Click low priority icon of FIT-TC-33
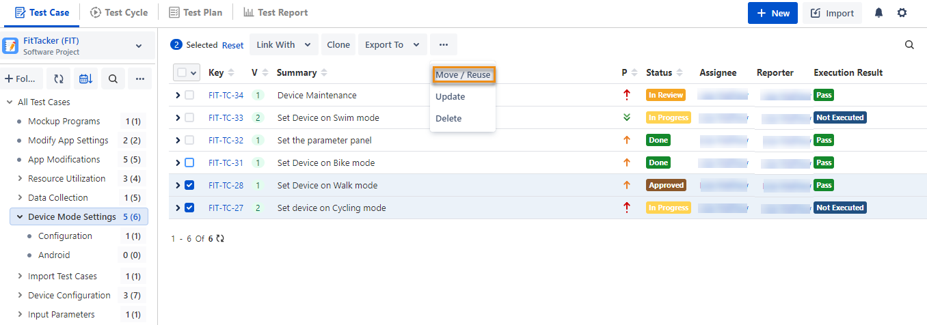This screenshot has width=927, height=325. click(626, 117)
